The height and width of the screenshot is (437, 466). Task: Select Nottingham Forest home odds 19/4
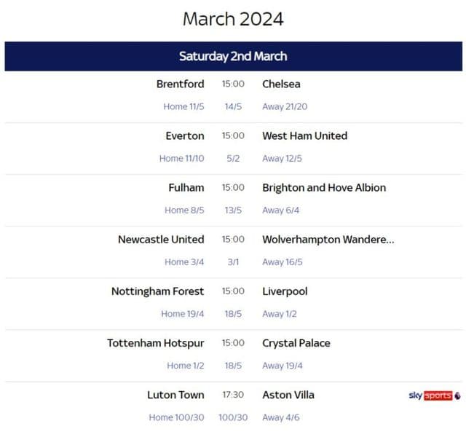[x=182, y=313]
